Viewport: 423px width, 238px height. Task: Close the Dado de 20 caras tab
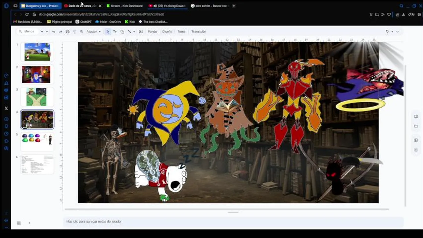click(100, 6)
